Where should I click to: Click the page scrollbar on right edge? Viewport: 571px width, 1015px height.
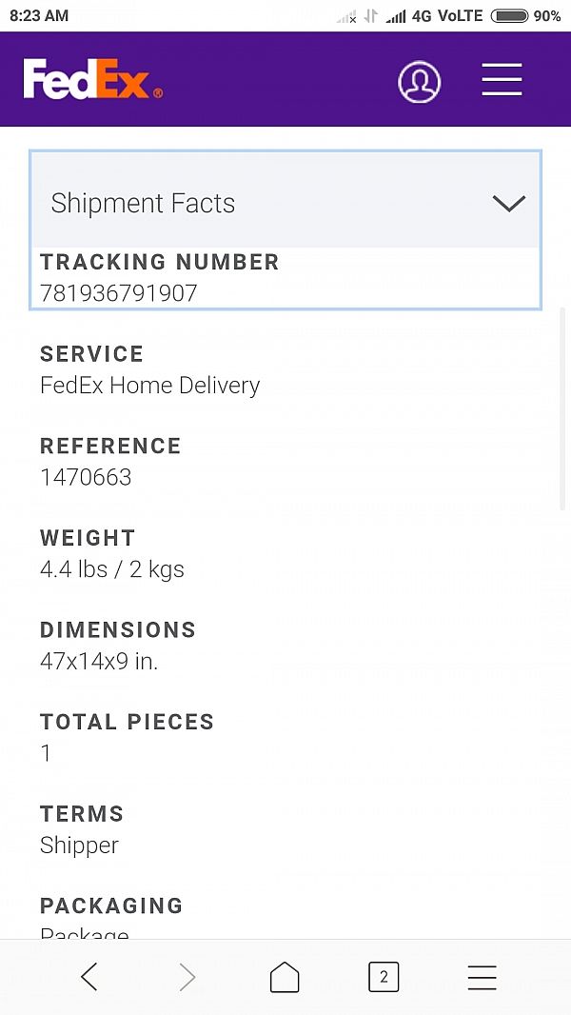pyautogui.click(x=561, y=409)
